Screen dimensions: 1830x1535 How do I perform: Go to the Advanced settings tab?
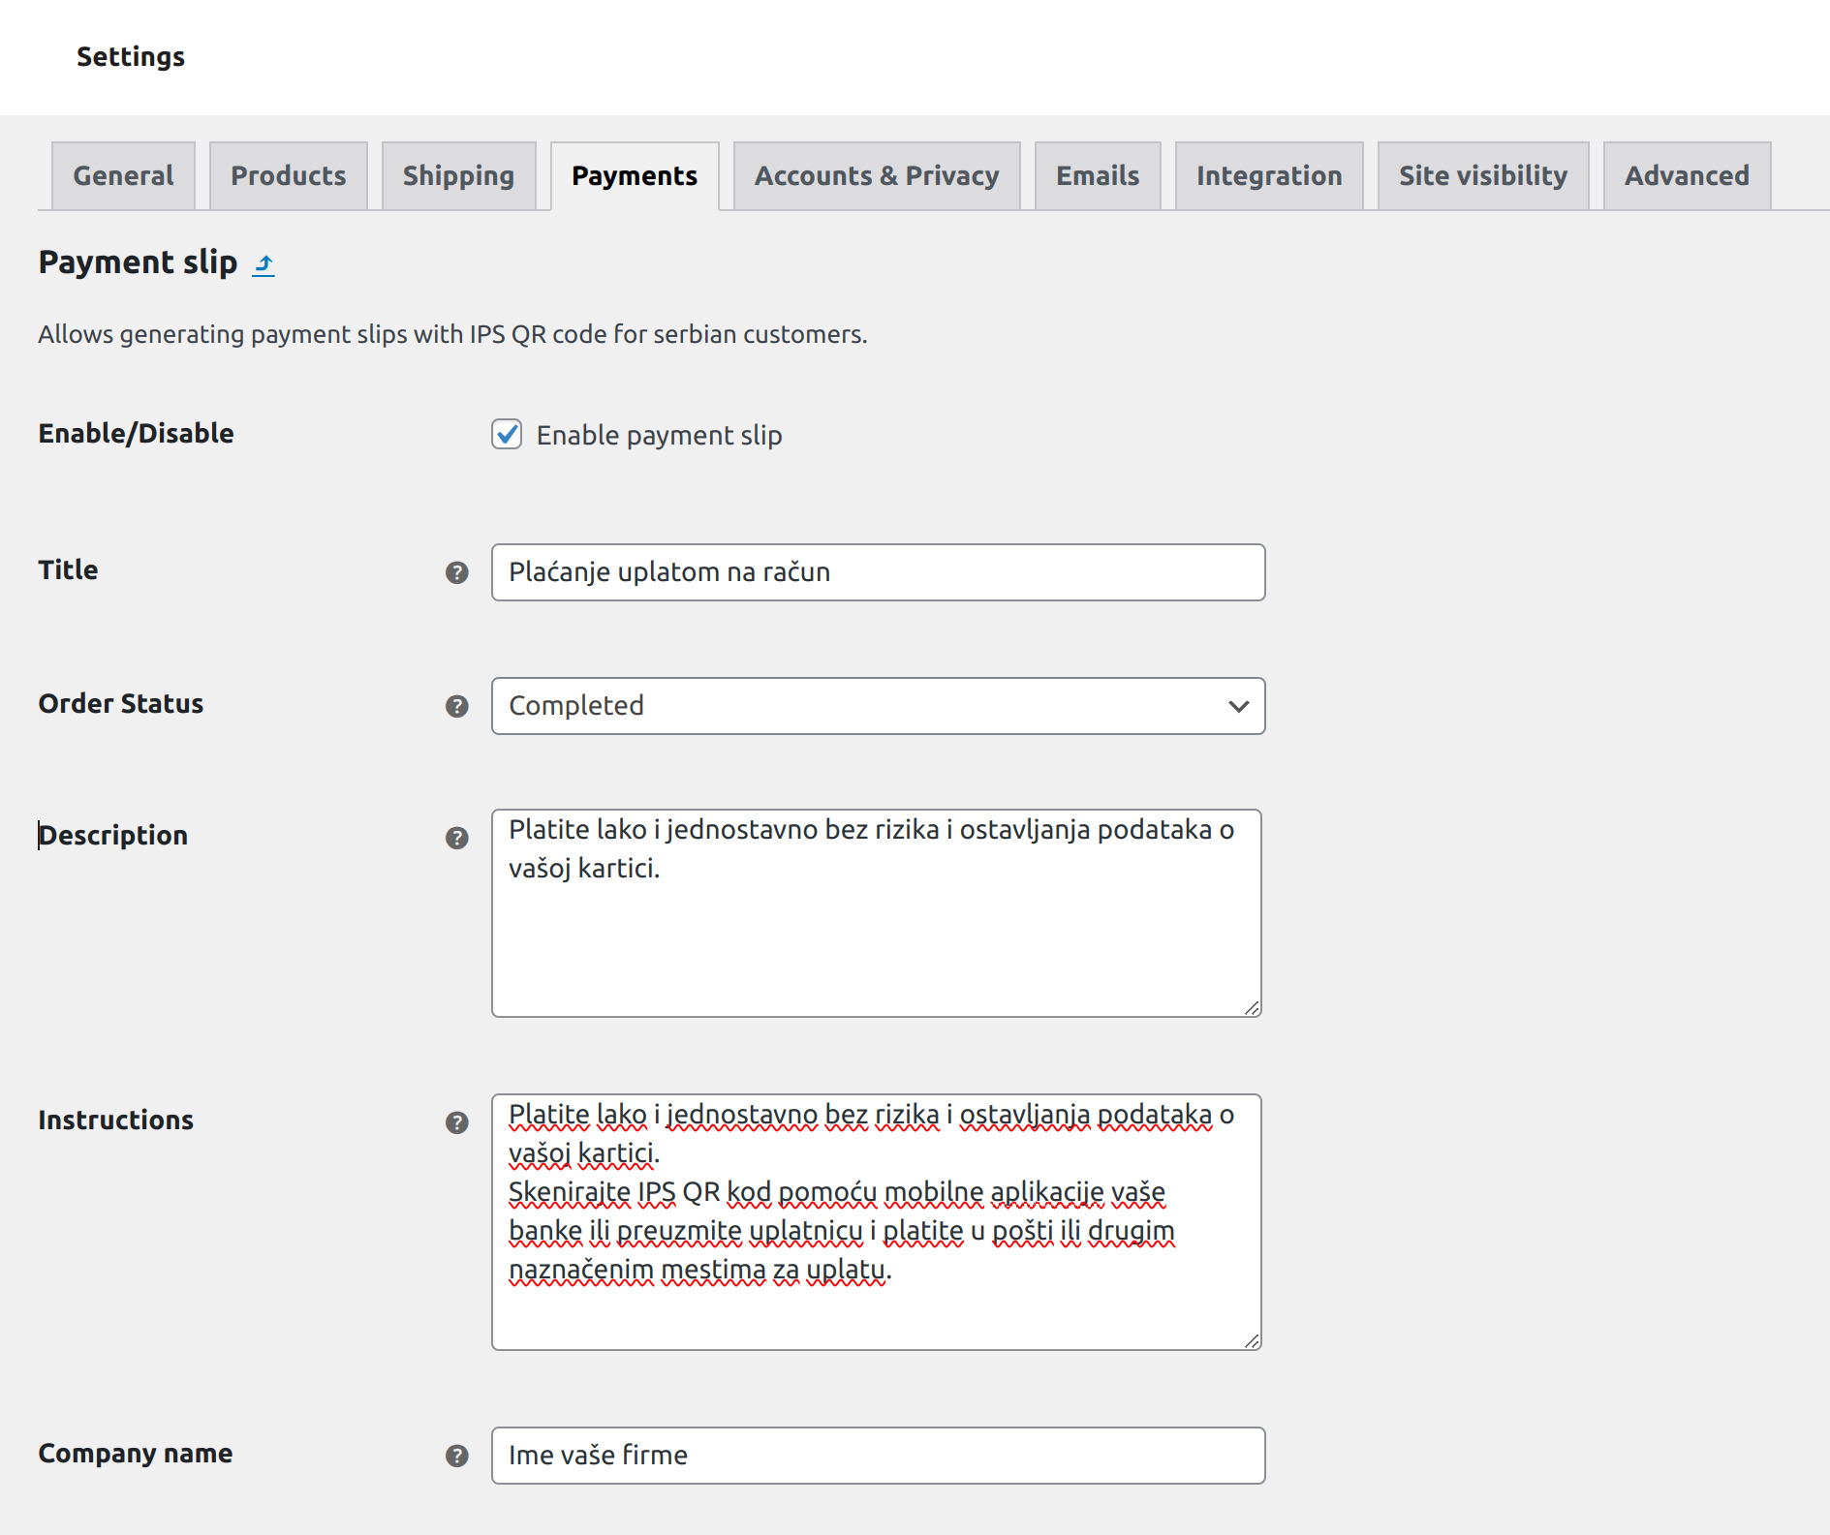1686,176
